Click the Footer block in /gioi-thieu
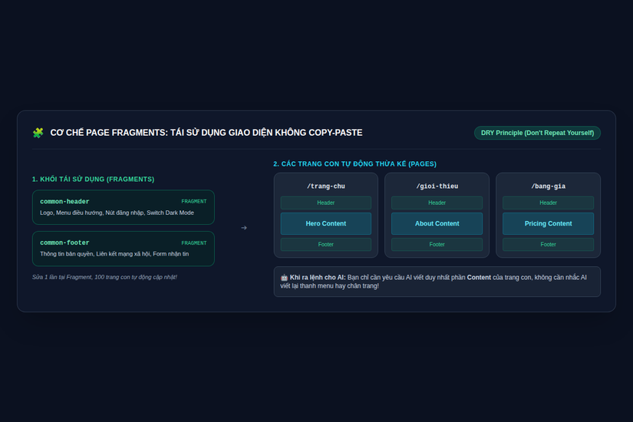633x422 pixels. (x=437, y=244)
